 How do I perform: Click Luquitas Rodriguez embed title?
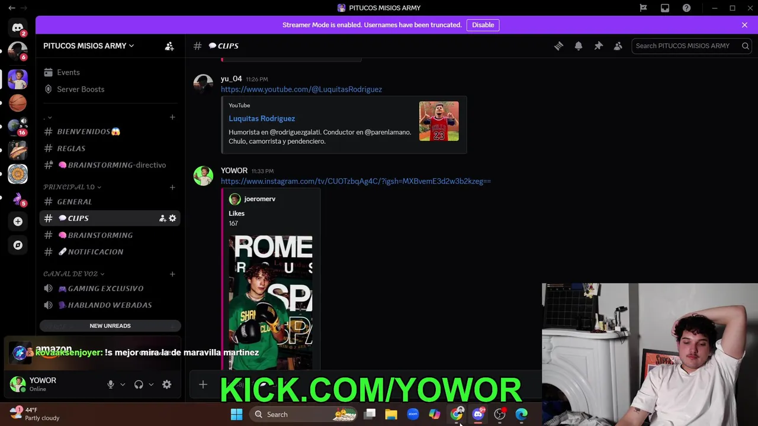pyautogui.click(x=262, y=118)
